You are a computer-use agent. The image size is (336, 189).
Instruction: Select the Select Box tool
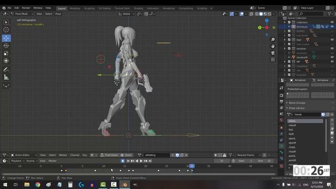[x=6, y=22]
